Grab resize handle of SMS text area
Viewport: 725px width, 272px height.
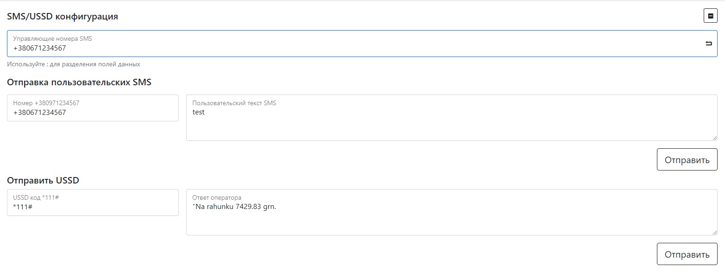[714, 138]
